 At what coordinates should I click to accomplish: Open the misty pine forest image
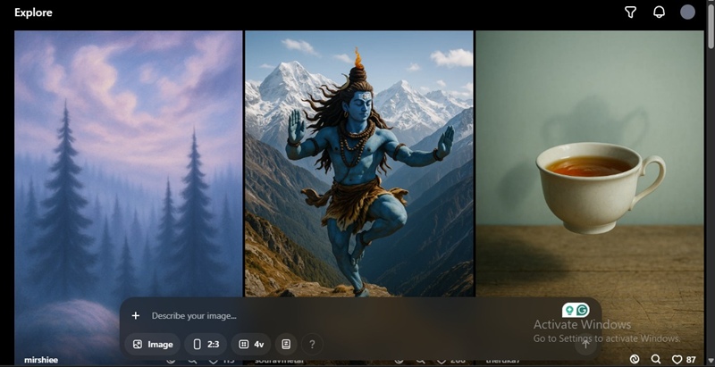pyautogui.click(x=128, y=161)
